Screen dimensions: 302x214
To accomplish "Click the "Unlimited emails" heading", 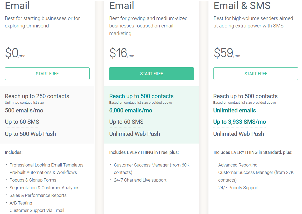I will [x=234, y=111].
